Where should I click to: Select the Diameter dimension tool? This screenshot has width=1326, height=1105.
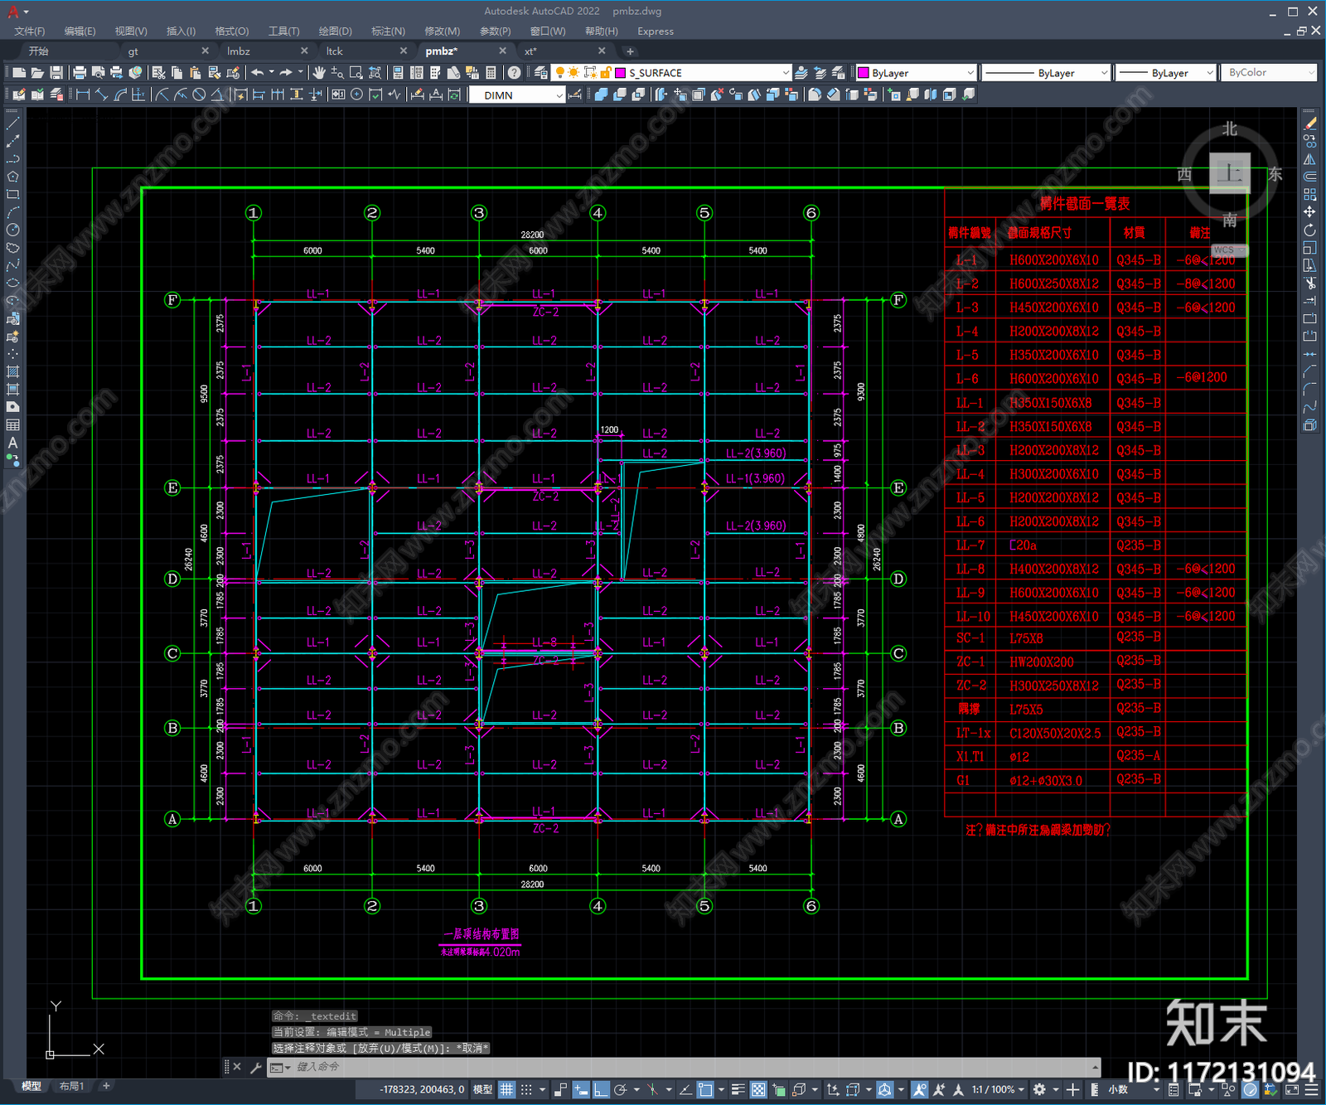tap(199, 95)
